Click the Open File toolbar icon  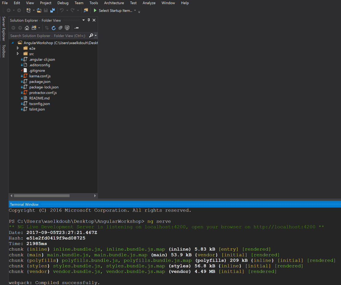(39, 10)
